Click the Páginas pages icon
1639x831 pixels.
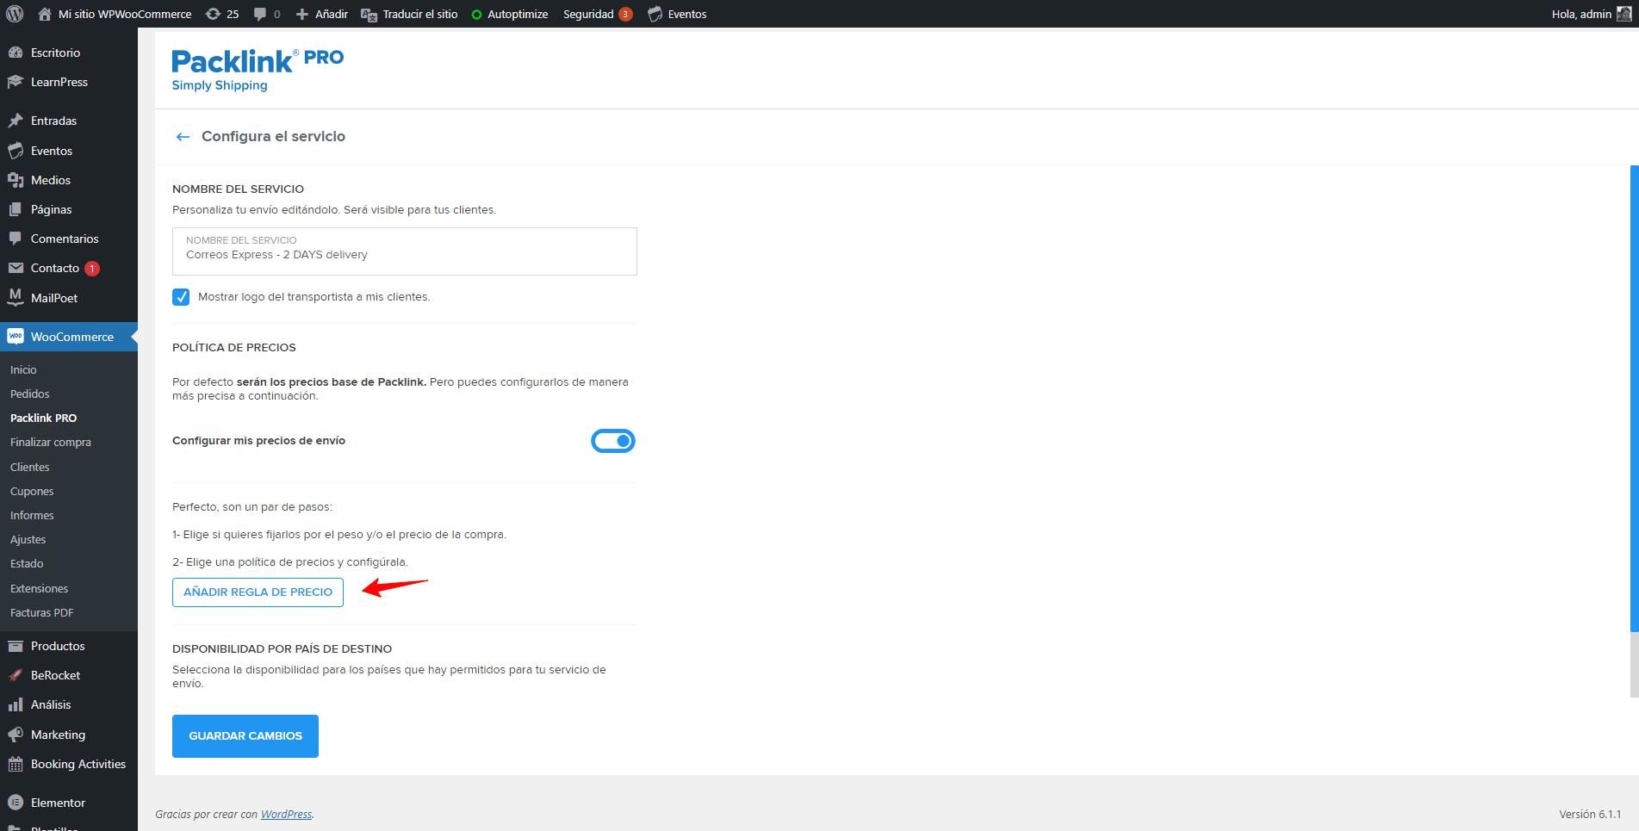coord(16,209)
